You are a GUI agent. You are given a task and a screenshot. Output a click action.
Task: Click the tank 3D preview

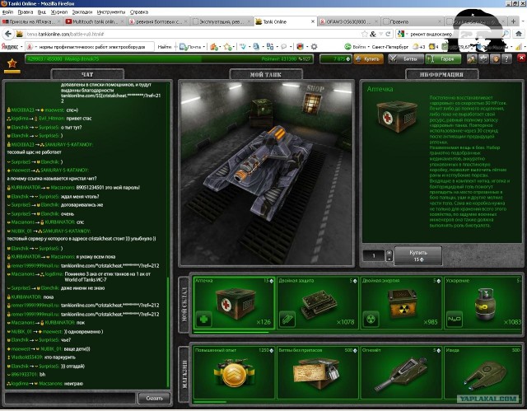click(266, 174)
